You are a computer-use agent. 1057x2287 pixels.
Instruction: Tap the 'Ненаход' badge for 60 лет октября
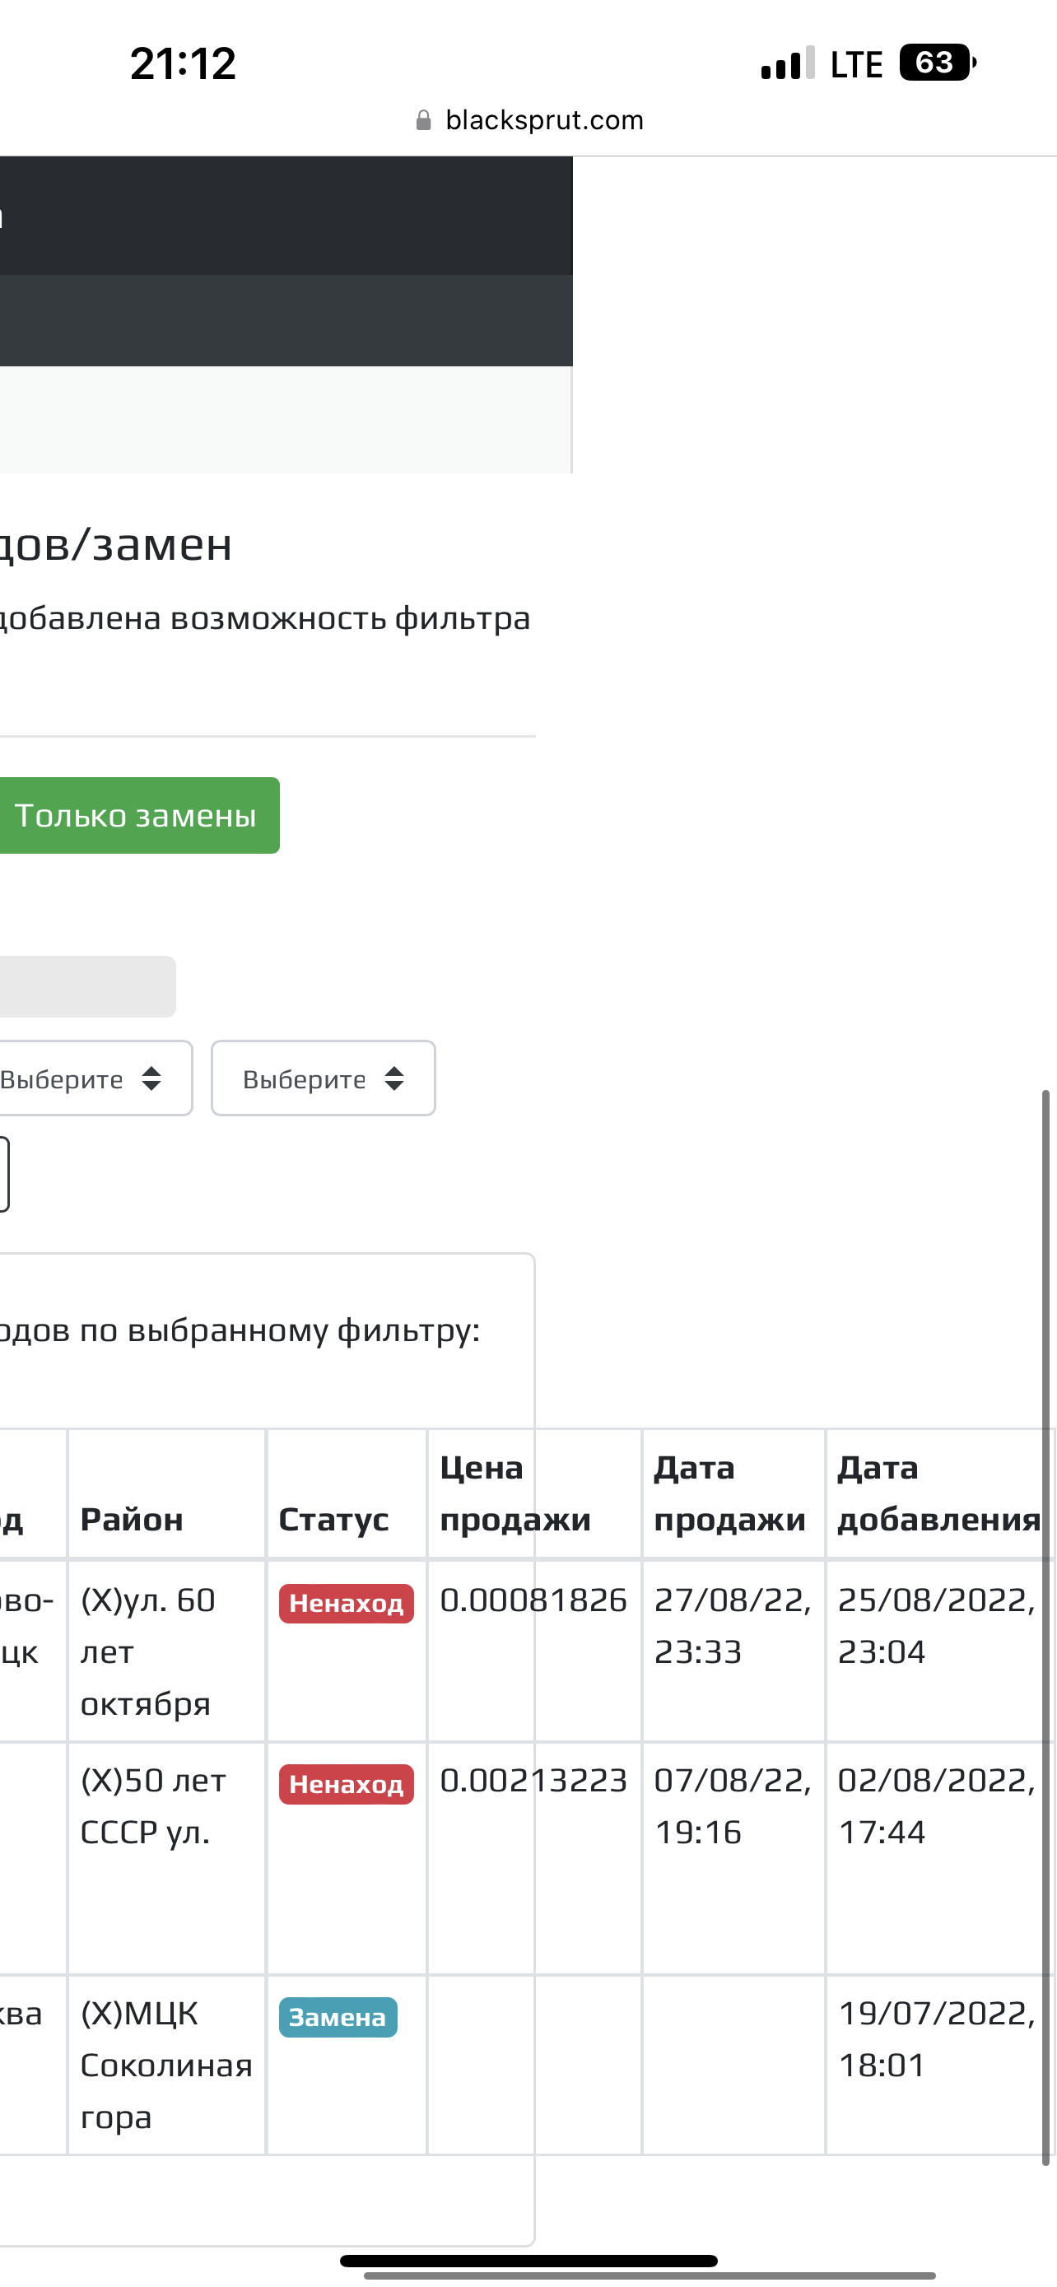click(x=346, y=1604)
